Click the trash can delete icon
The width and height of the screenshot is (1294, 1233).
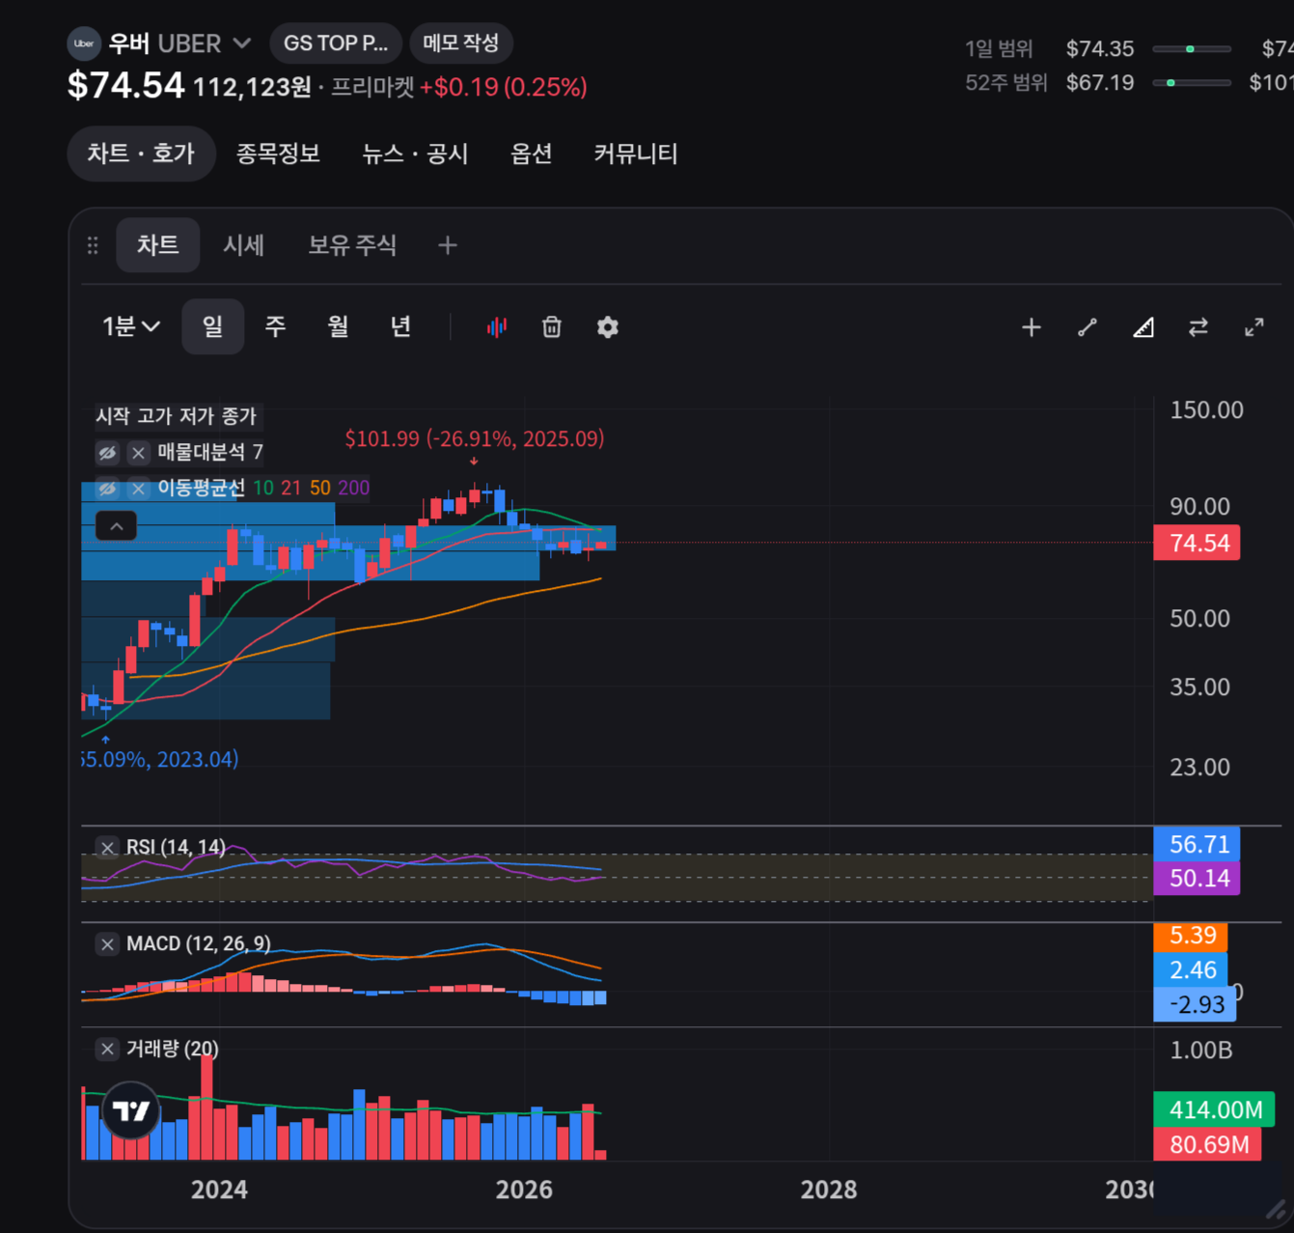tap(552, 327)
